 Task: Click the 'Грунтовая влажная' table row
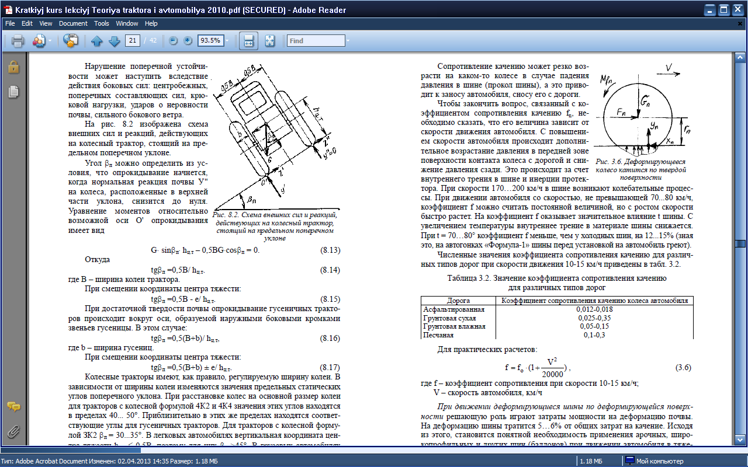557,326
